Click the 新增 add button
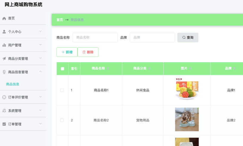This screenshot has height=146, width=243. click(67, 52)
